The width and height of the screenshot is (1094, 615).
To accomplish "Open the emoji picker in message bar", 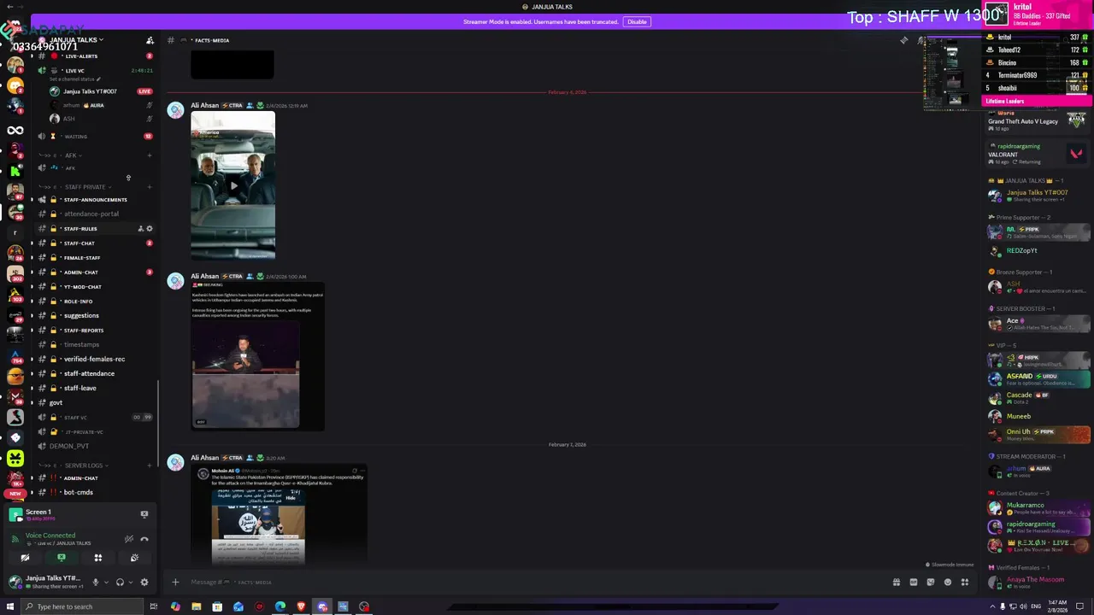I will coord(948,582).
